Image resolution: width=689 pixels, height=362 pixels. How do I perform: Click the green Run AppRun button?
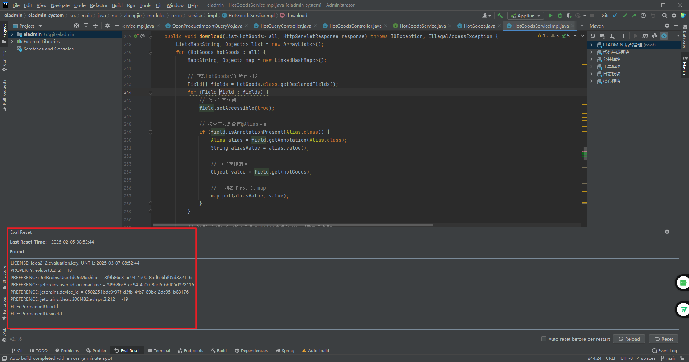click(x=550, y=16)
